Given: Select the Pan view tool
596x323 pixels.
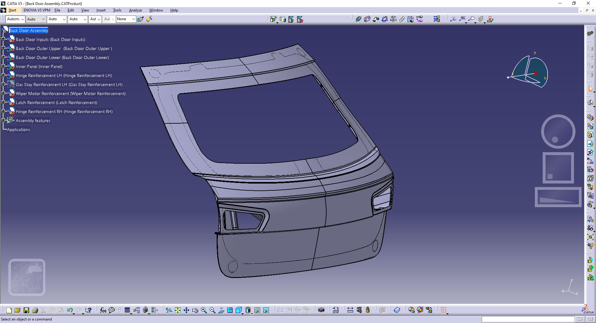Looking at the screenshot, I should 186,310.
